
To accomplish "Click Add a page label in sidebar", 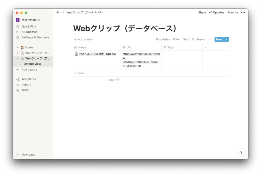I will point(29,70).
